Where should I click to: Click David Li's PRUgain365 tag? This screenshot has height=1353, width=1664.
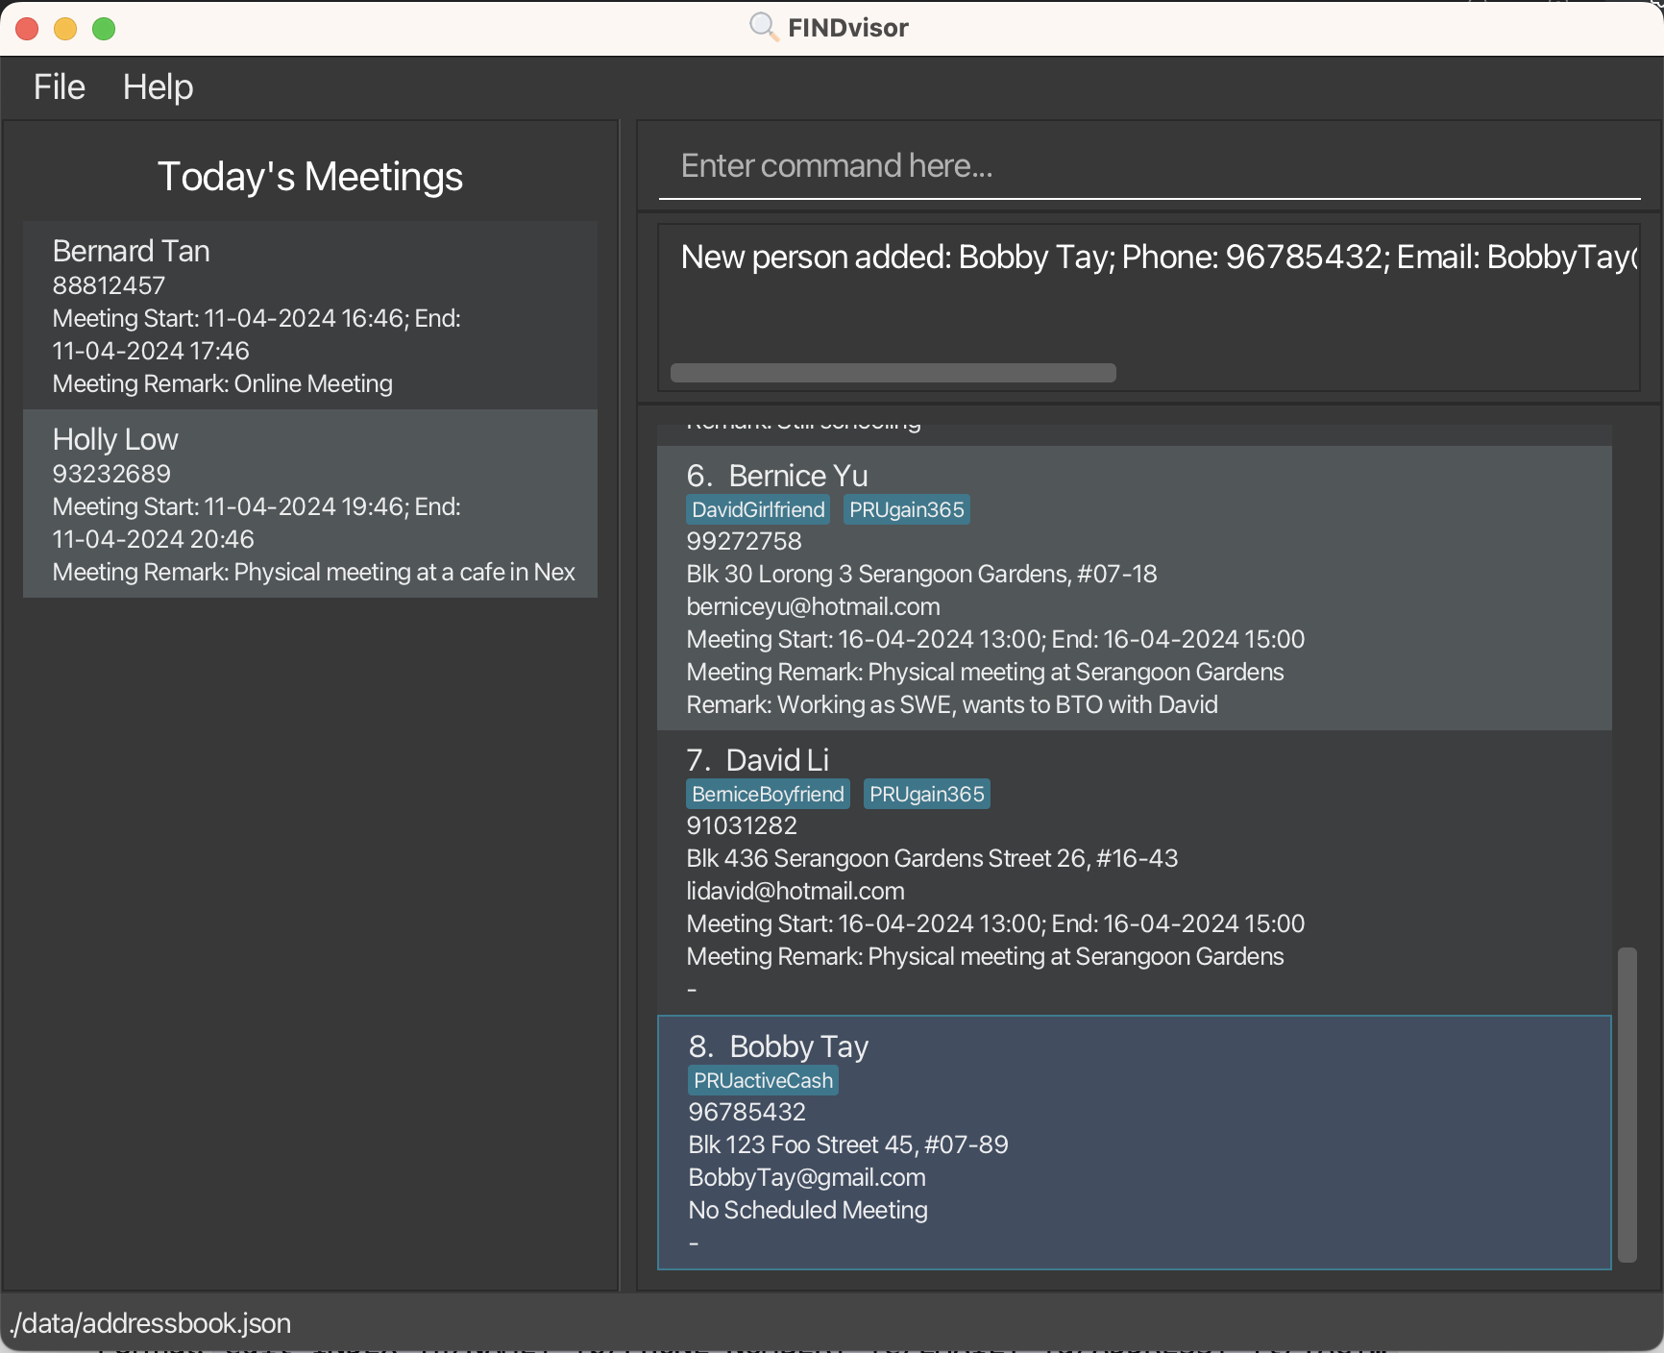pos(926,794)
